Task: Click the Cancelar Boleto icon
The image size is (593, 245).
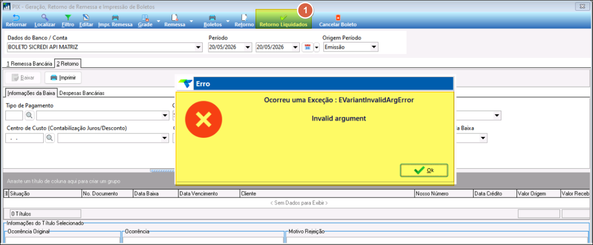Action: pos(338,18)
